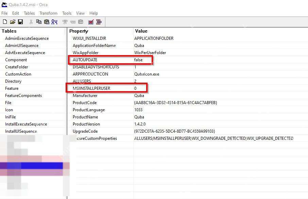The height and width of the screenshot is (199, 308).
Task: Click the Paste clipboard toolbar icon
Action: [47, 22]
